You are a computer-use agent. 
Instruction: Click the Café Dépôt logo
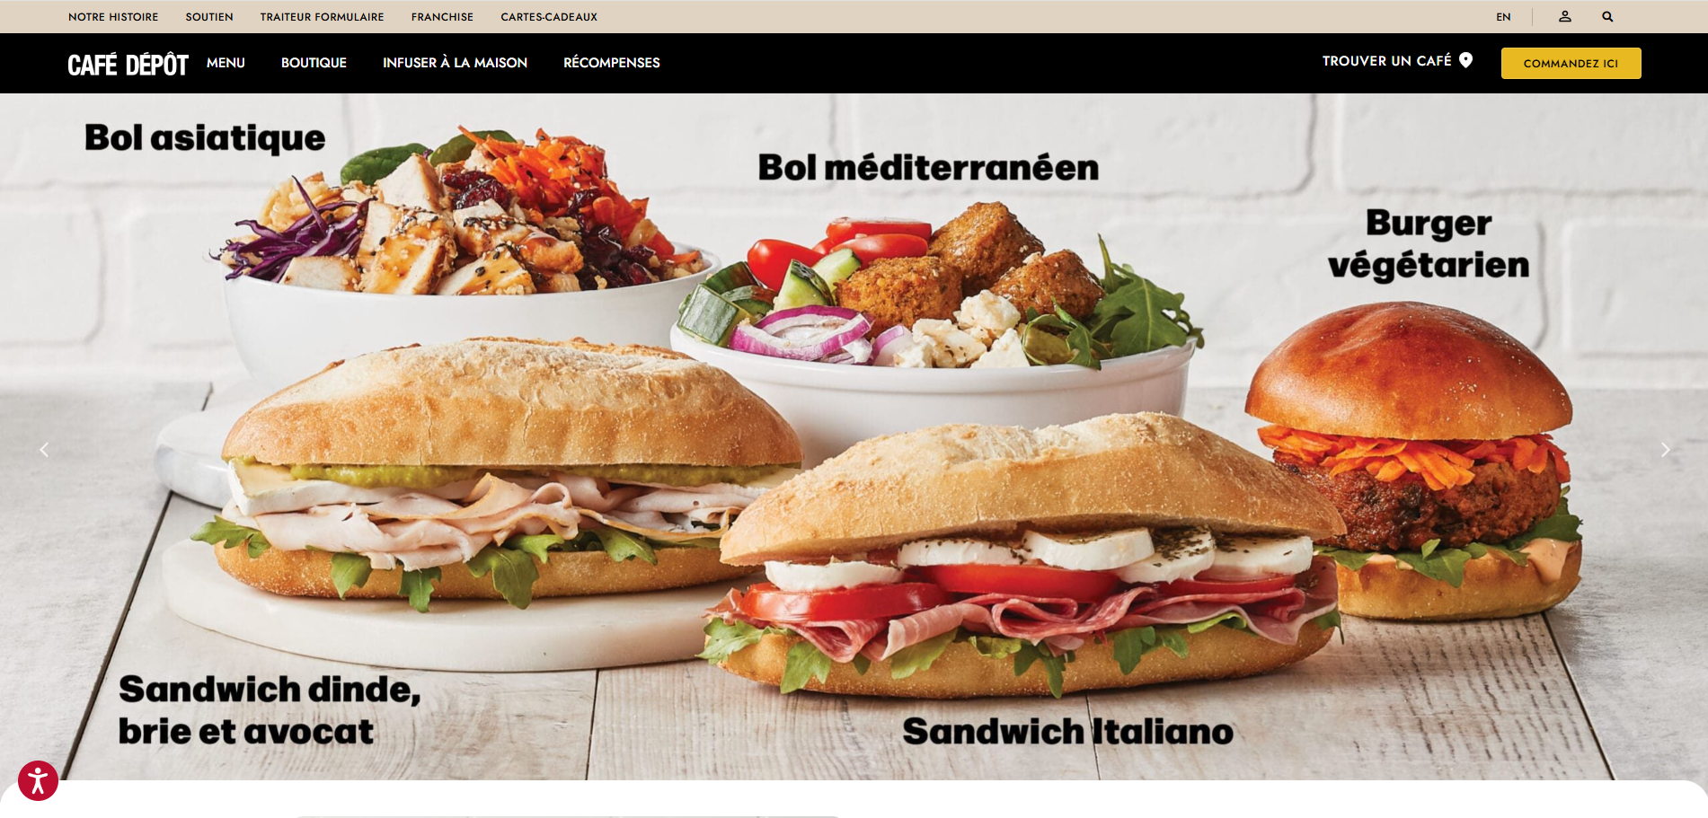(x=128, y=65)
